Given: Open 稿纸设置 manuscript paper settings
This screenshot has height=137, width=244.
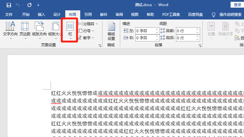Looking at the screenshot, I should pyautogui.click(x=111, y=31).
